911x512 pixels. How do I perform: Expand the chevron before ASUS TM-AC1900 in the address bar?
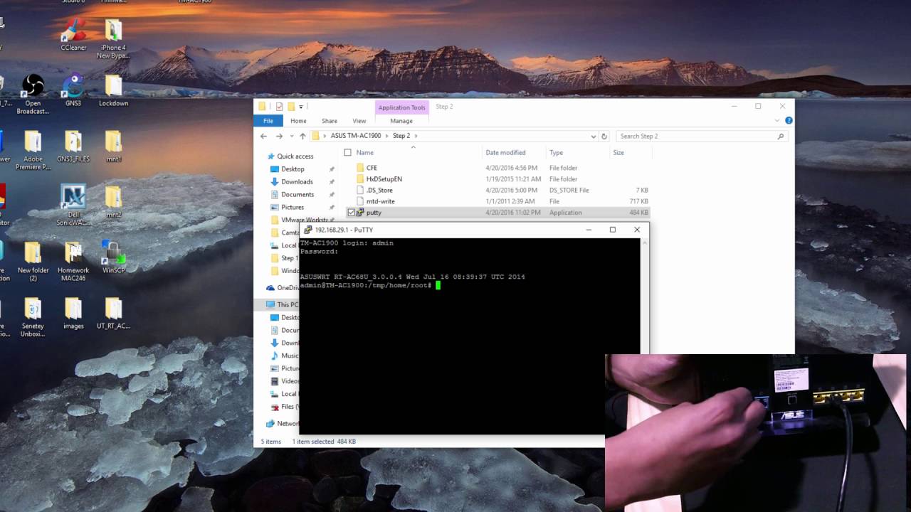click(325, 136)
